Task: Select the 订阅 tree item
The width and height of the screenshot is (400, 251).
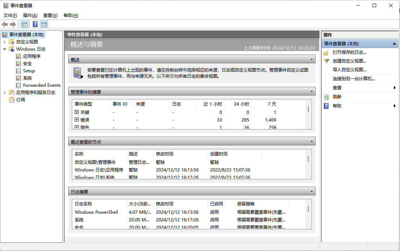Action: [21, 100]
